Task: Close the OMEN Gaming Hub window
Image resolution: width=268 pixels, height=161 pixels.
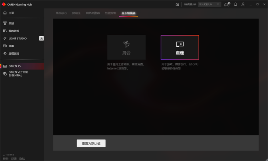Action: 264,4
